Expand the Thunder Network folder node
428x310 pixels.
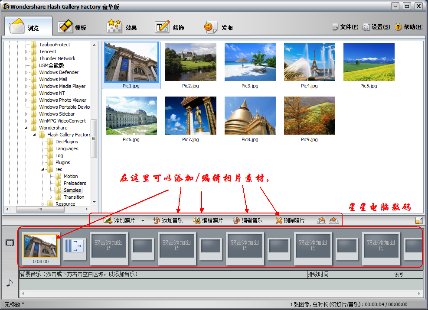[26, 58]
